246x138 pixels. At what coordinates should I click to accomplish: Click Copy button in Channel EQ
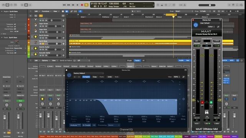pyautogui.click(x=95, y=77)
